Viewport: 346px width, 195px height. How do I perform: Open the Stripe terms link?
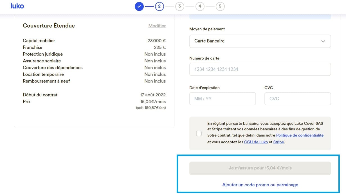click(x=278, y=142)
